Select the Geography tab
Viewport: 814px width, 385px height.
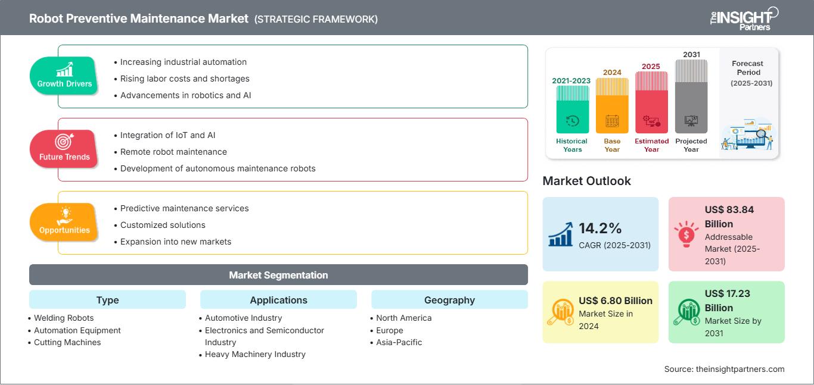[449, 300]
